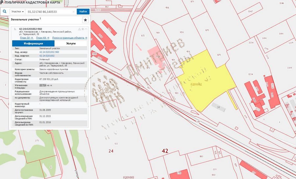Click registration date 31.08.2009
Screen dimensions: 296x179
(x=45, y=110)
